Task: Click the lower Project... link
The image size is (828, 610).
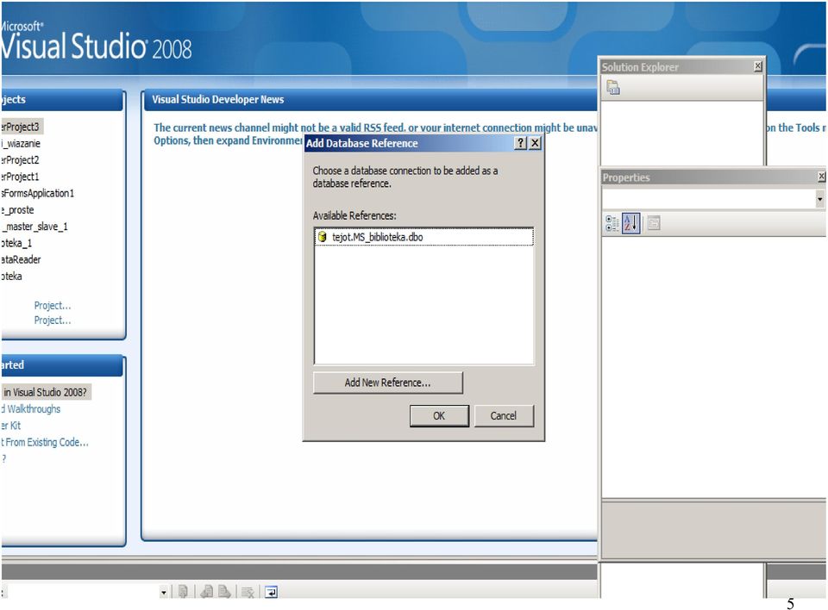Action: pos(53,321)
